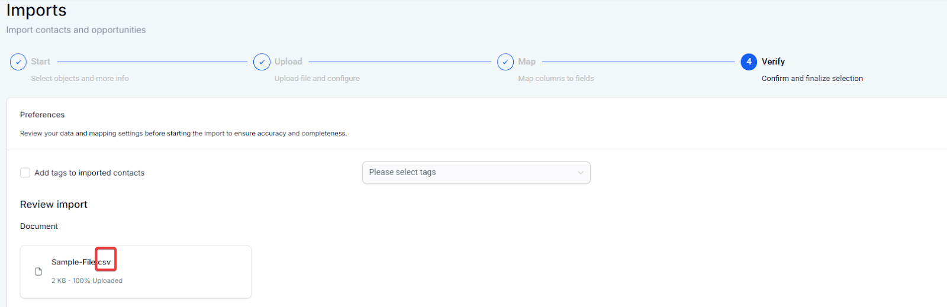
Task: Click the Verify step number 4 circle
Action: [x=749, y=62]
